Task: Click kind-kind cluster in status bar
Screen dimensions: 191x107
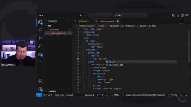Action: click(x=59, y=95)
